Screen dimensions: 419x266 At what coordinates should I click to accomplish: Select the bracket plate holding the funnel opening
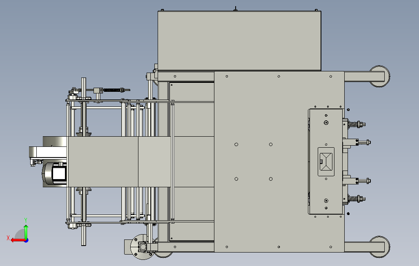point(326,162)
